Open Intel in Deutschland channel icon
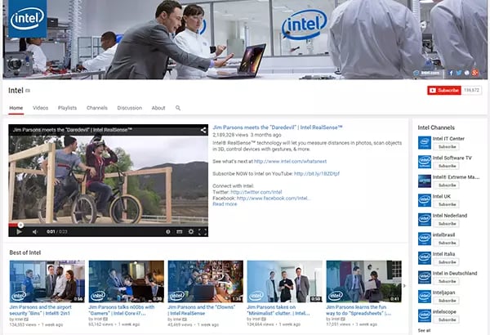The height and width of the screenshot is (335, 490). coord(425,278)
